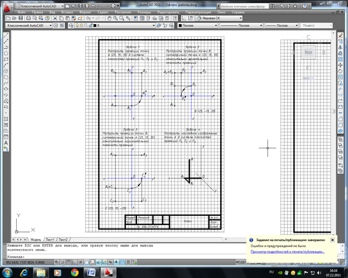Select the Spline tool
This screenshot has width=348, height=278.
(x=6, y=83)
